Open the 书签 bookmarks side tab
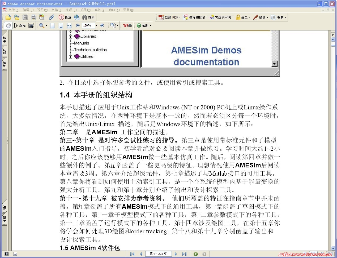This screenshot has width=337, height=258. click(x=5, y=39)
